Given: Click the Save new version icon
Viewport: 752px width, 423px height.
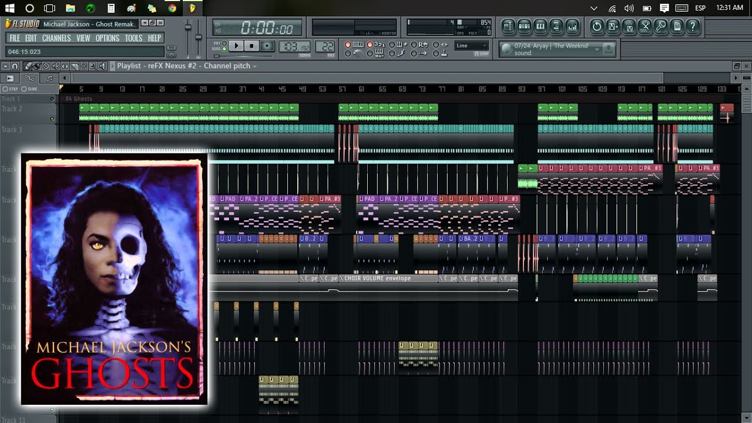Looking at the screenshot, I should [613, 26].
